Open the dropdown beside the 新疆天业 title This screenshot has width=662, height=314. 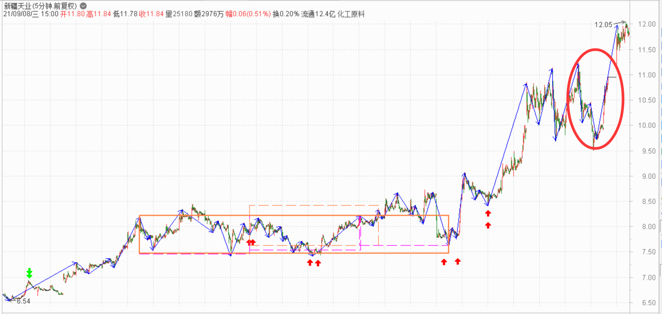[x=83, y=6]
